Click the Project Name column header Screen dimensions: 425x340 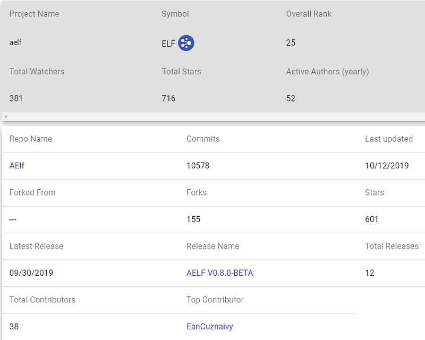34,14
